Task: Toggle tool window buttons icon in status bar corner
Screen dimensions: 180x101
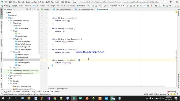Action: click(x=1, y=94)
